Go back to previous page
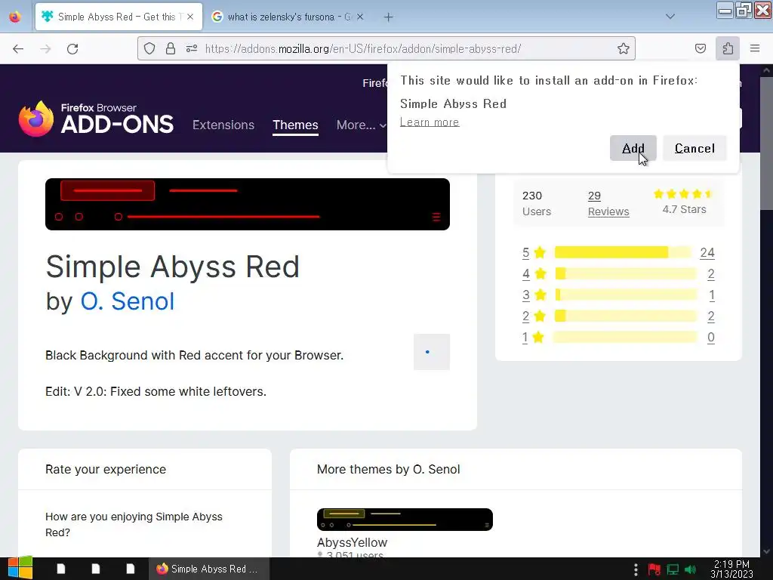 coord(18,48)
